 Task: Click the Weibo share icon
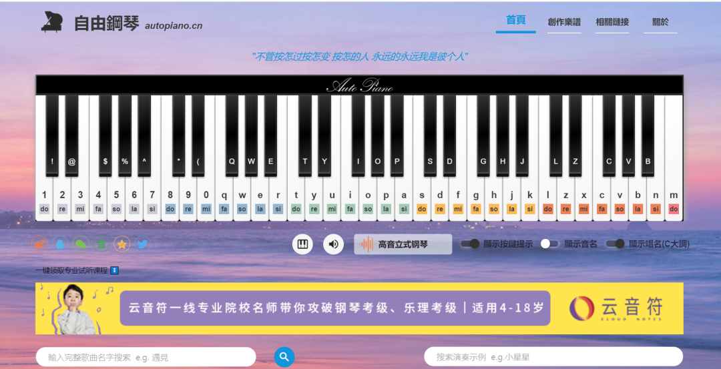point(41,244)
